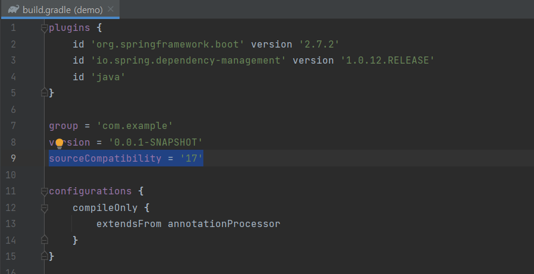Click line number 2 in gutter

click(x=13, y=44)
